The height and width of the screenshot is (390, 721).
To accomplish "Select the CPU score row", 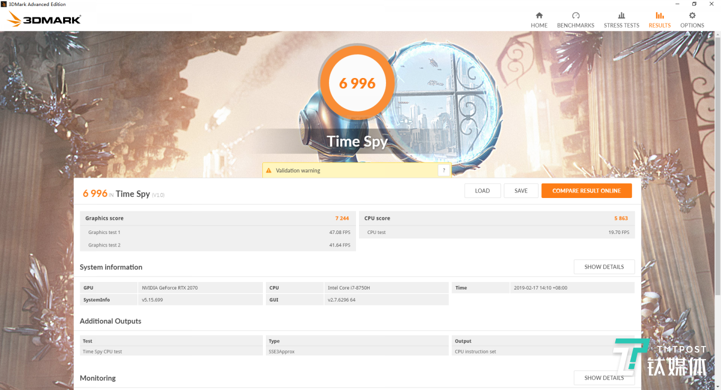I will [496, 218].
